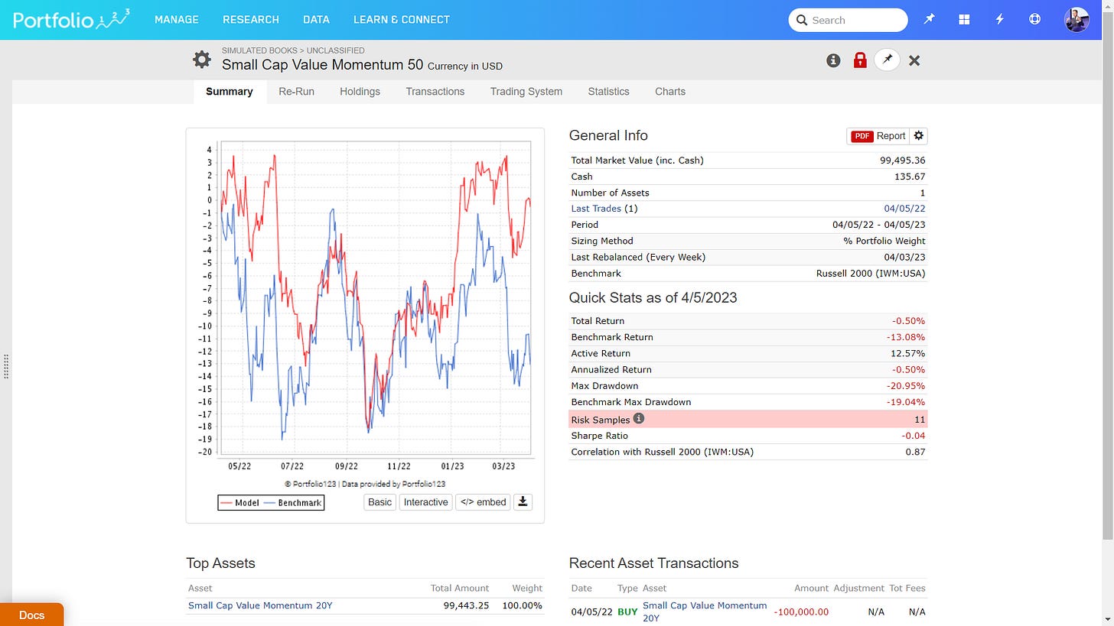The image size is (1114, 626).
Task: Download the chart with the download icon
Action: coord(523,502)
